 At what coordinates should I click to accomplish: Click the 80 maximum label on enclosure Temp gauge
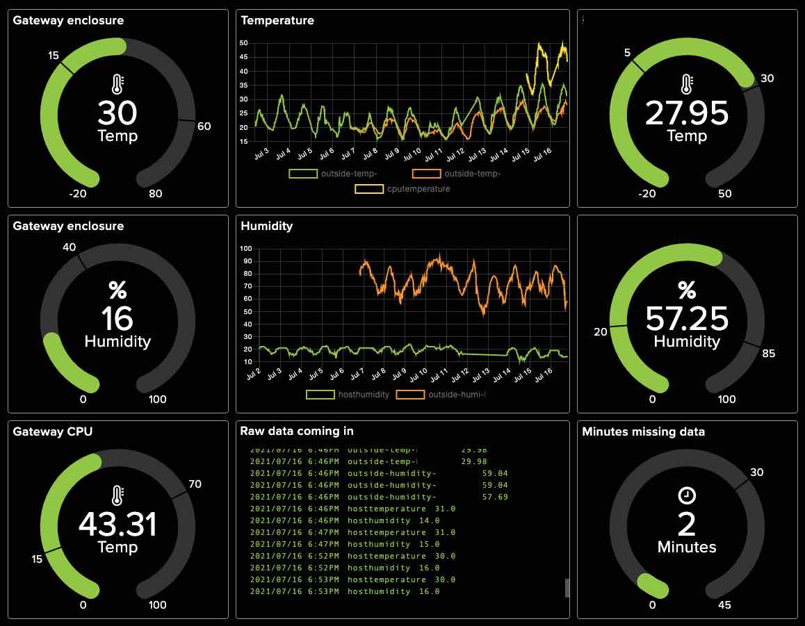156,194
